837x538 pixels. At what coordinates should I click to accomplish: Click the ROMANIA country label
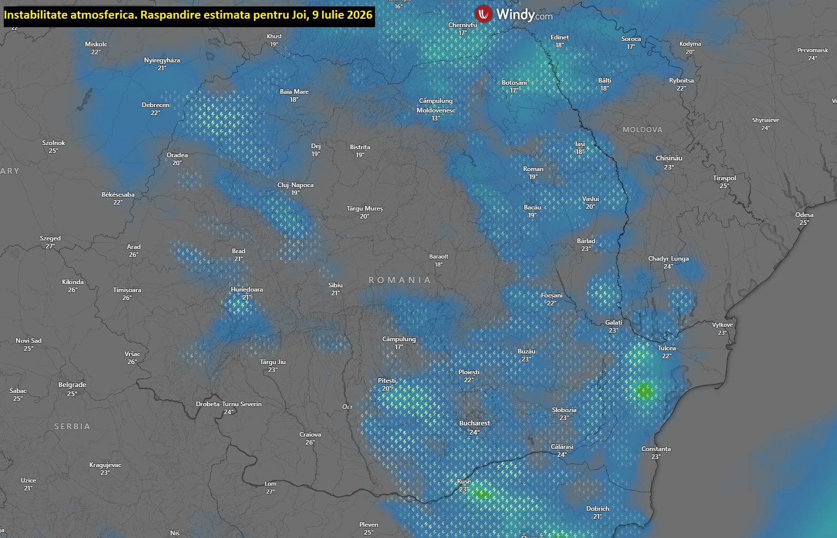pos(400,280)
